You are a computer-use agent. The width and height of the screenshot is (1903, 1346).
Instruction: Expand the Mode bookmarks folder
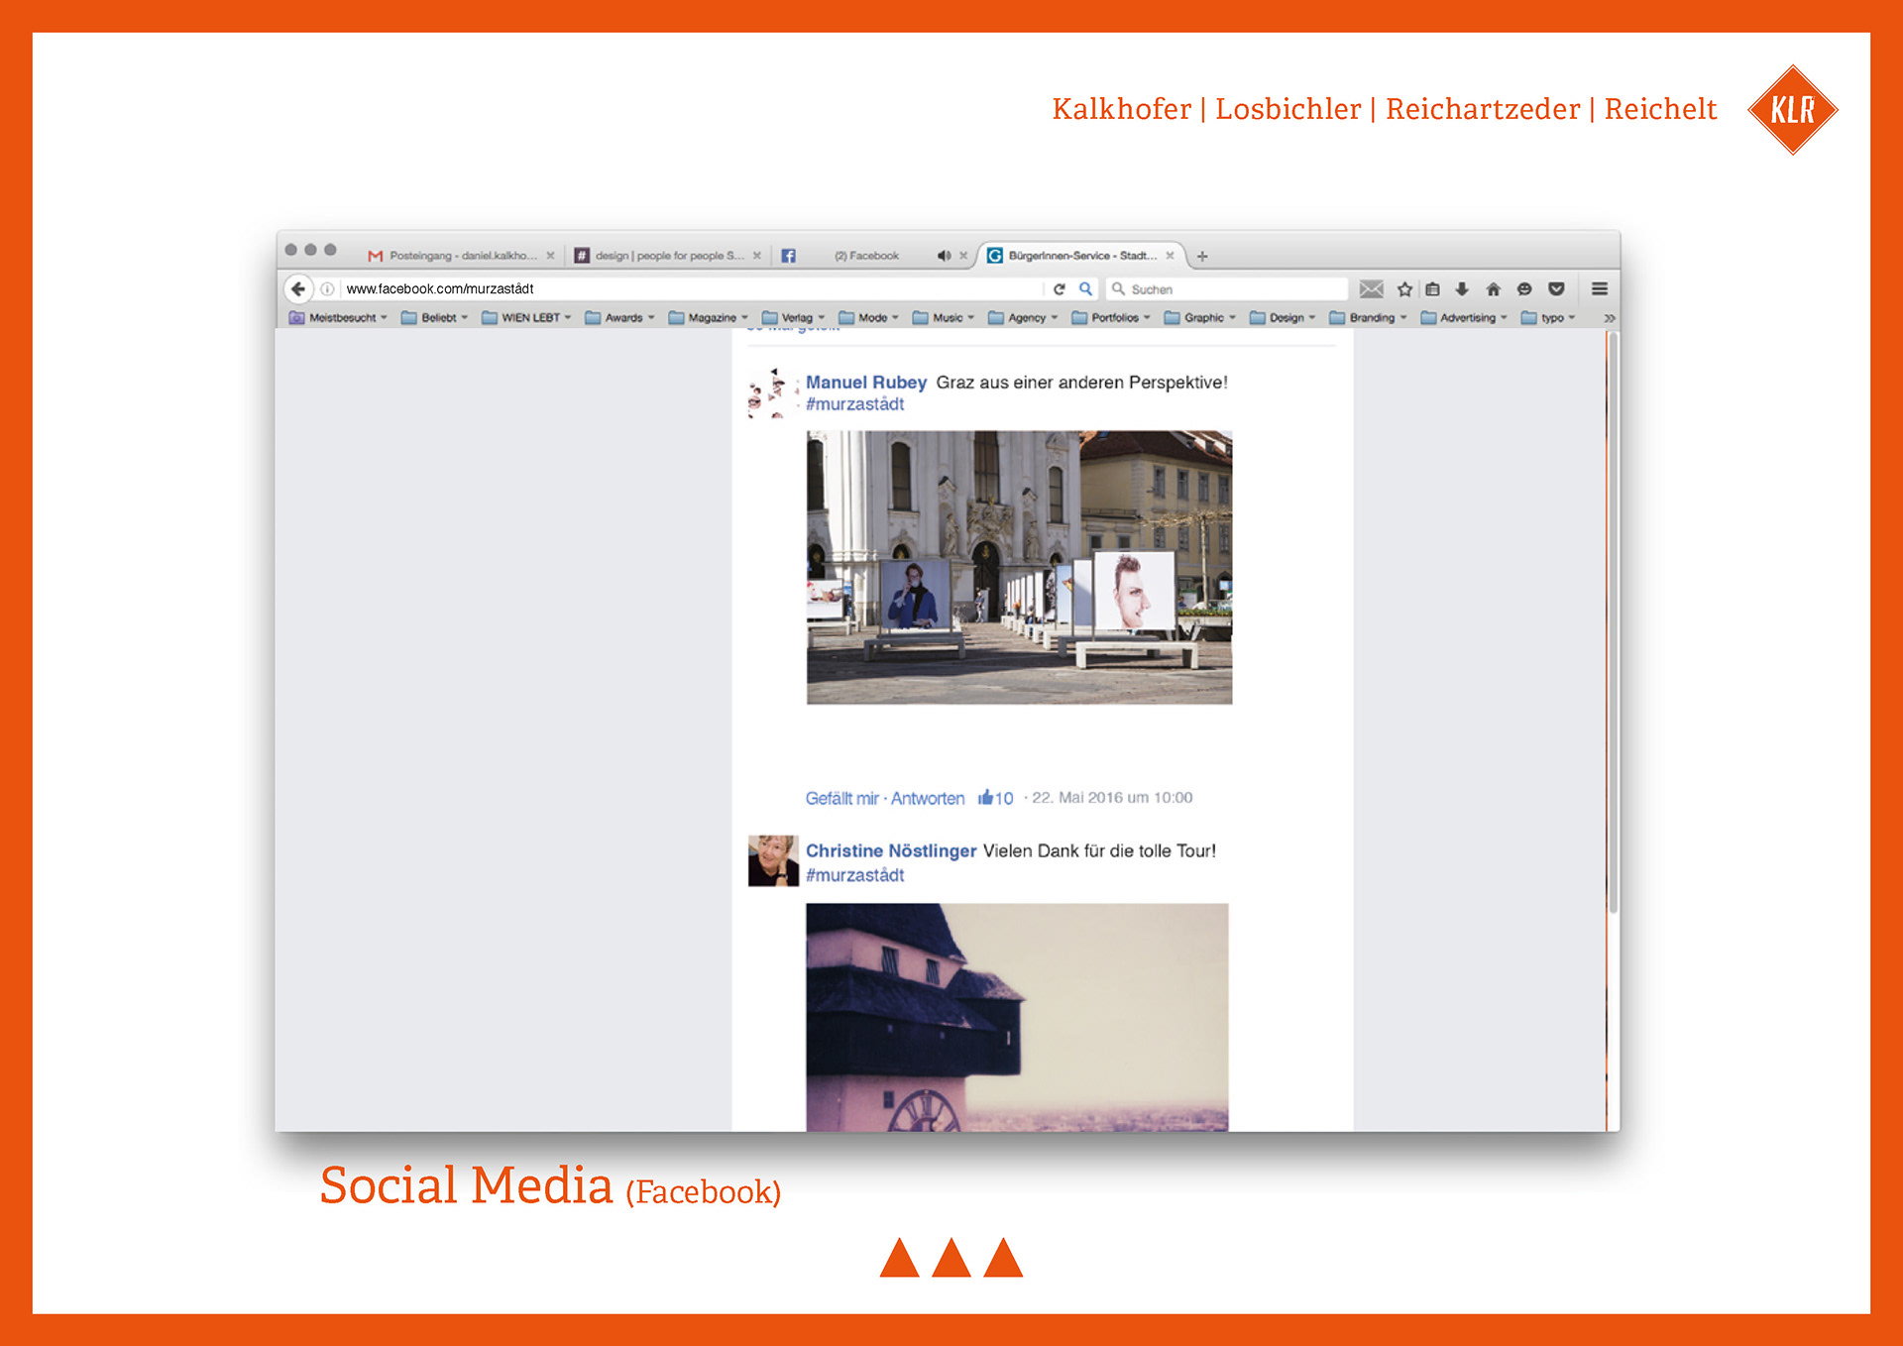coord(868,318)
